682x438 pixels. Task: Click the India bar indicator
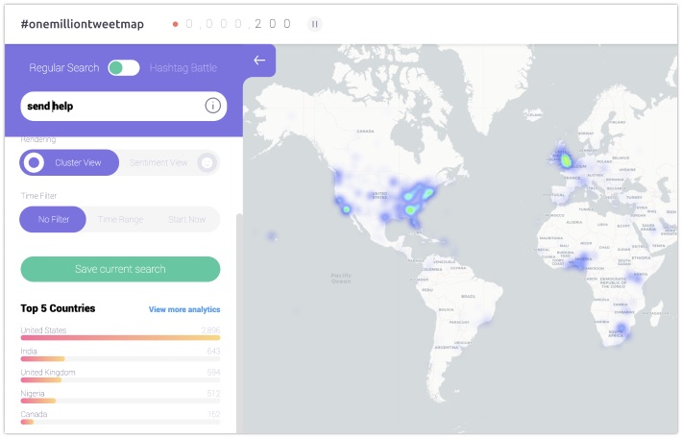pos(42,359)
